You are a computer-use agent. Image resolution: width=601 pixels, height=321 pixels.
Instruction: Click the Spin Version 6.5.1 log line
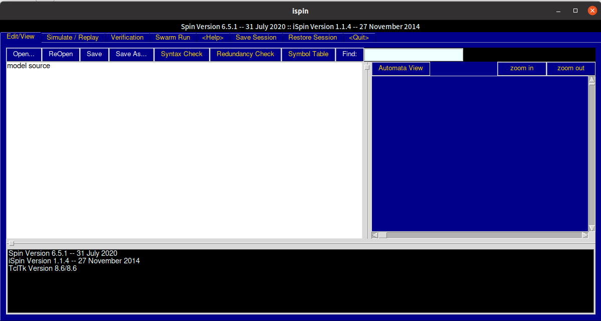63,253
